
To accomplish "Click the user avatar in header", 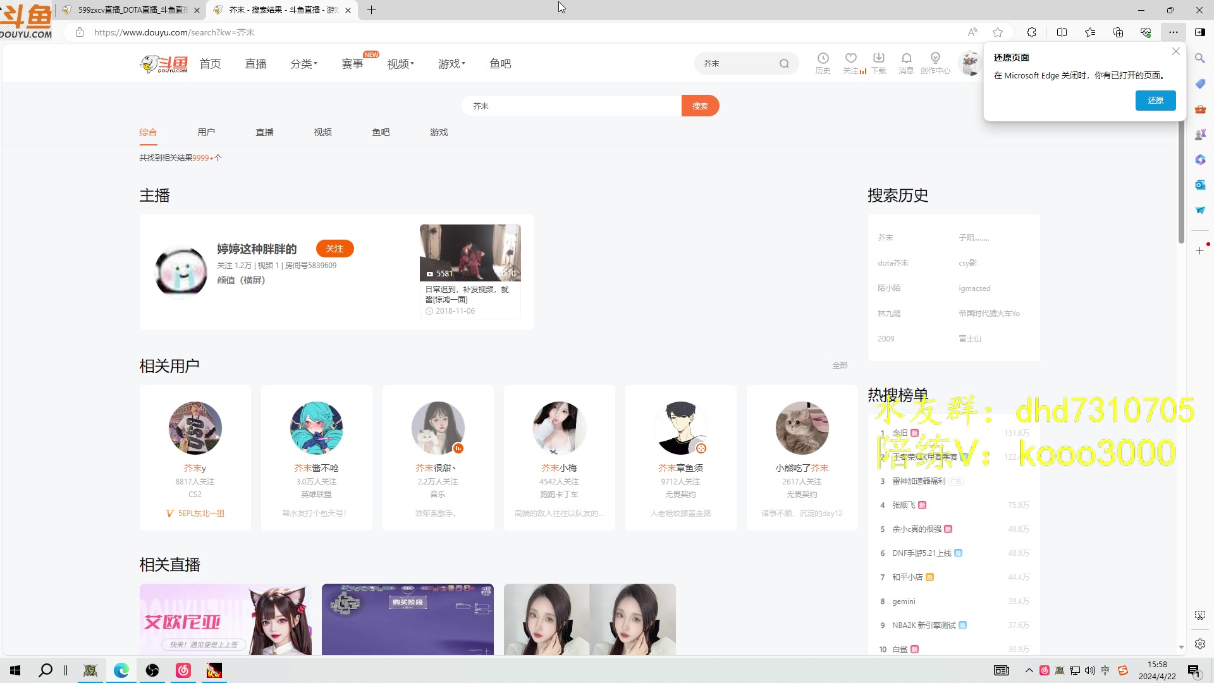I will [969, 63].
